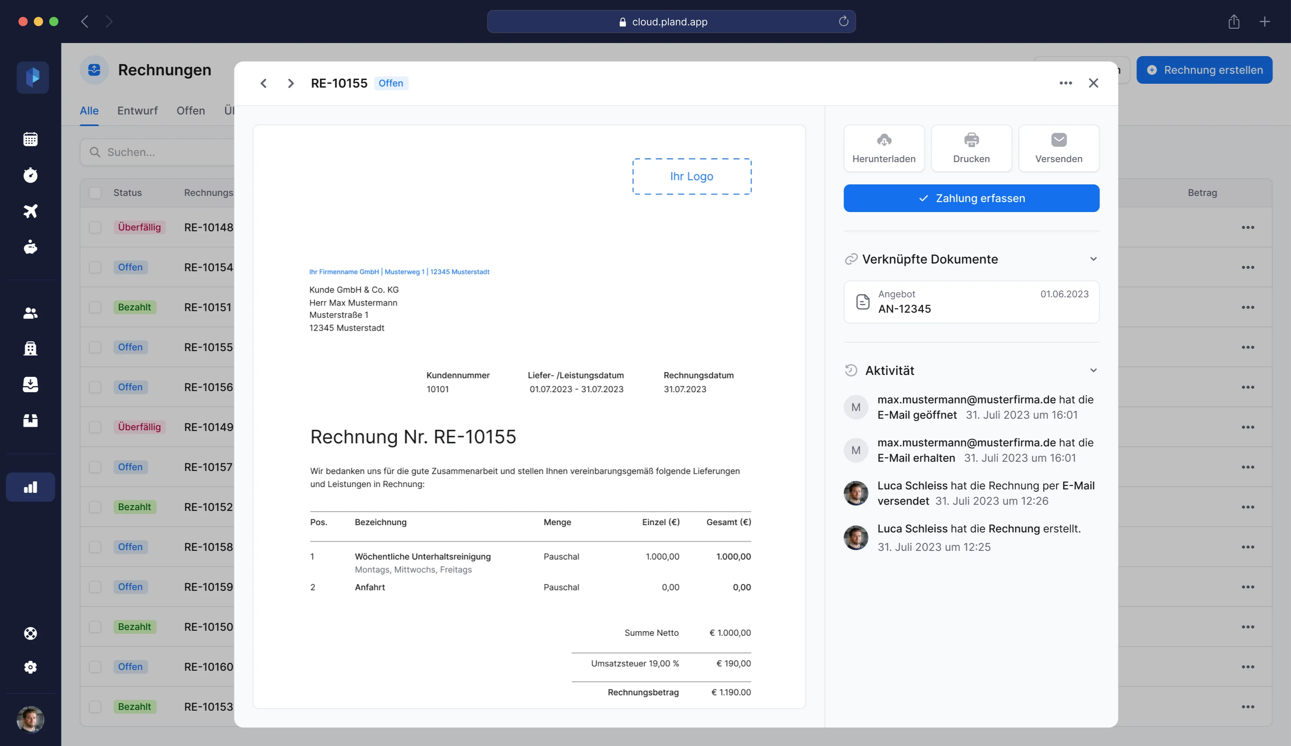This screenshot has width=1291, height=746.
Task: Reload the page in the address bar
Action: (843, 22)
